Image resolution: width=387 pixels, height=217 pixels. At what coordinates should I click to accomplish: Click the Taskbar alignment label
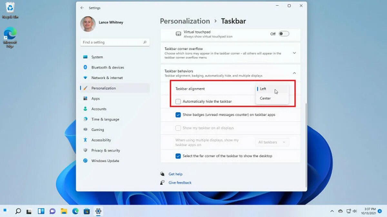coord(190,89)
